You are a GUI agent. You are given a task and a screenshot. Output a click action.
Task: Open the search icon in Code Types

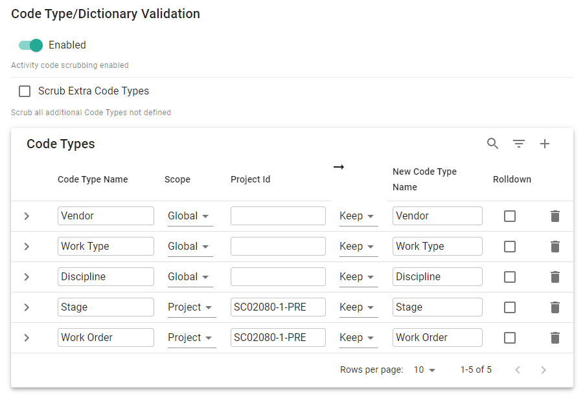[x=493, y=144]
